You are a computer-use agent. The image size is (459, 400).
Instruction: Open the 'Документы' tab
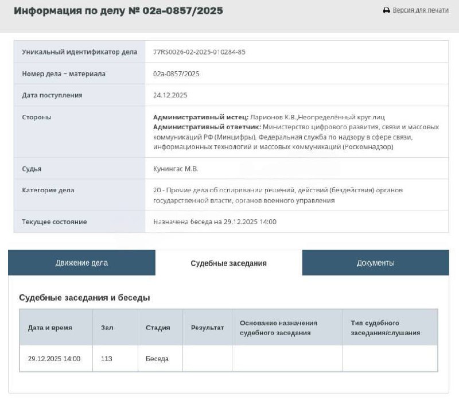(x=375, y=263)
